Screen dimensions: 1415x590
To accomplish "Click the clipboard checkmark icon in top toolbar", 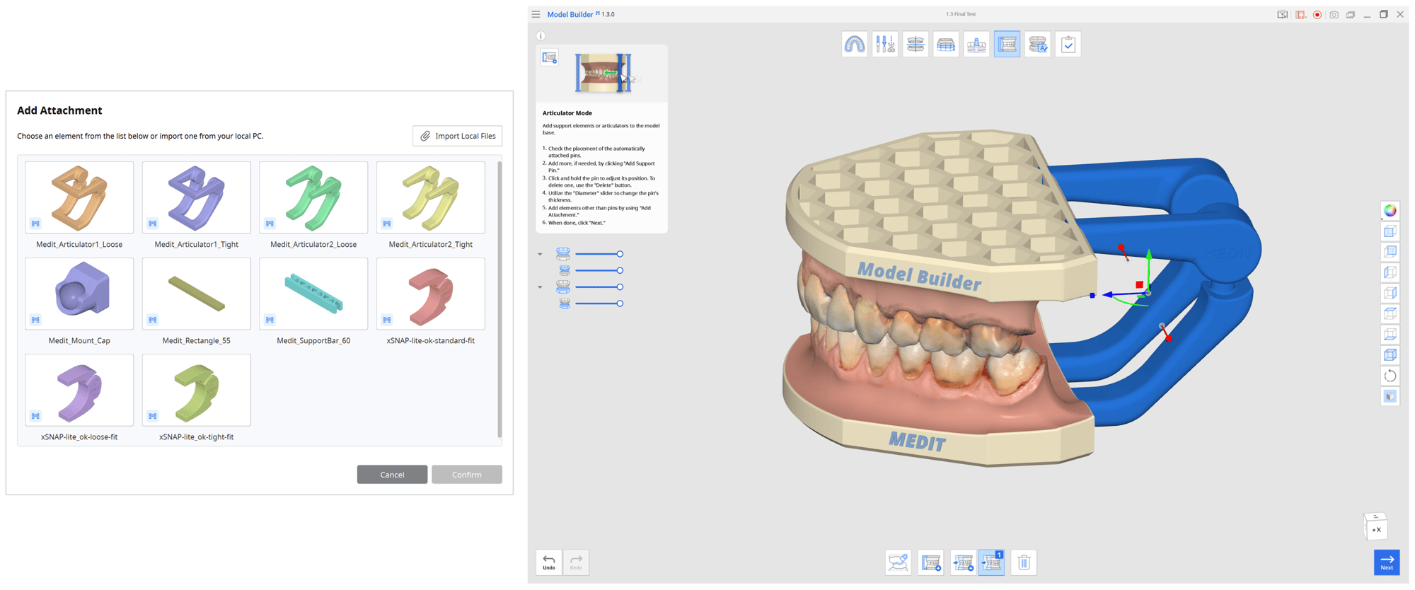I will [x=1068, y=45].
